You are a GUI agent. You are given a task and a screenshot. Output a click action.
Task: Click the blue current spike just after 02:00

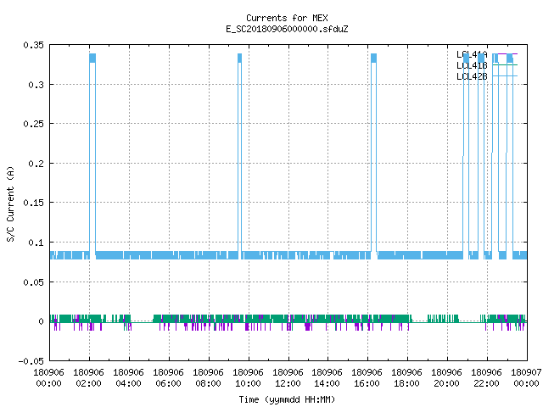[x=92, y=153]
